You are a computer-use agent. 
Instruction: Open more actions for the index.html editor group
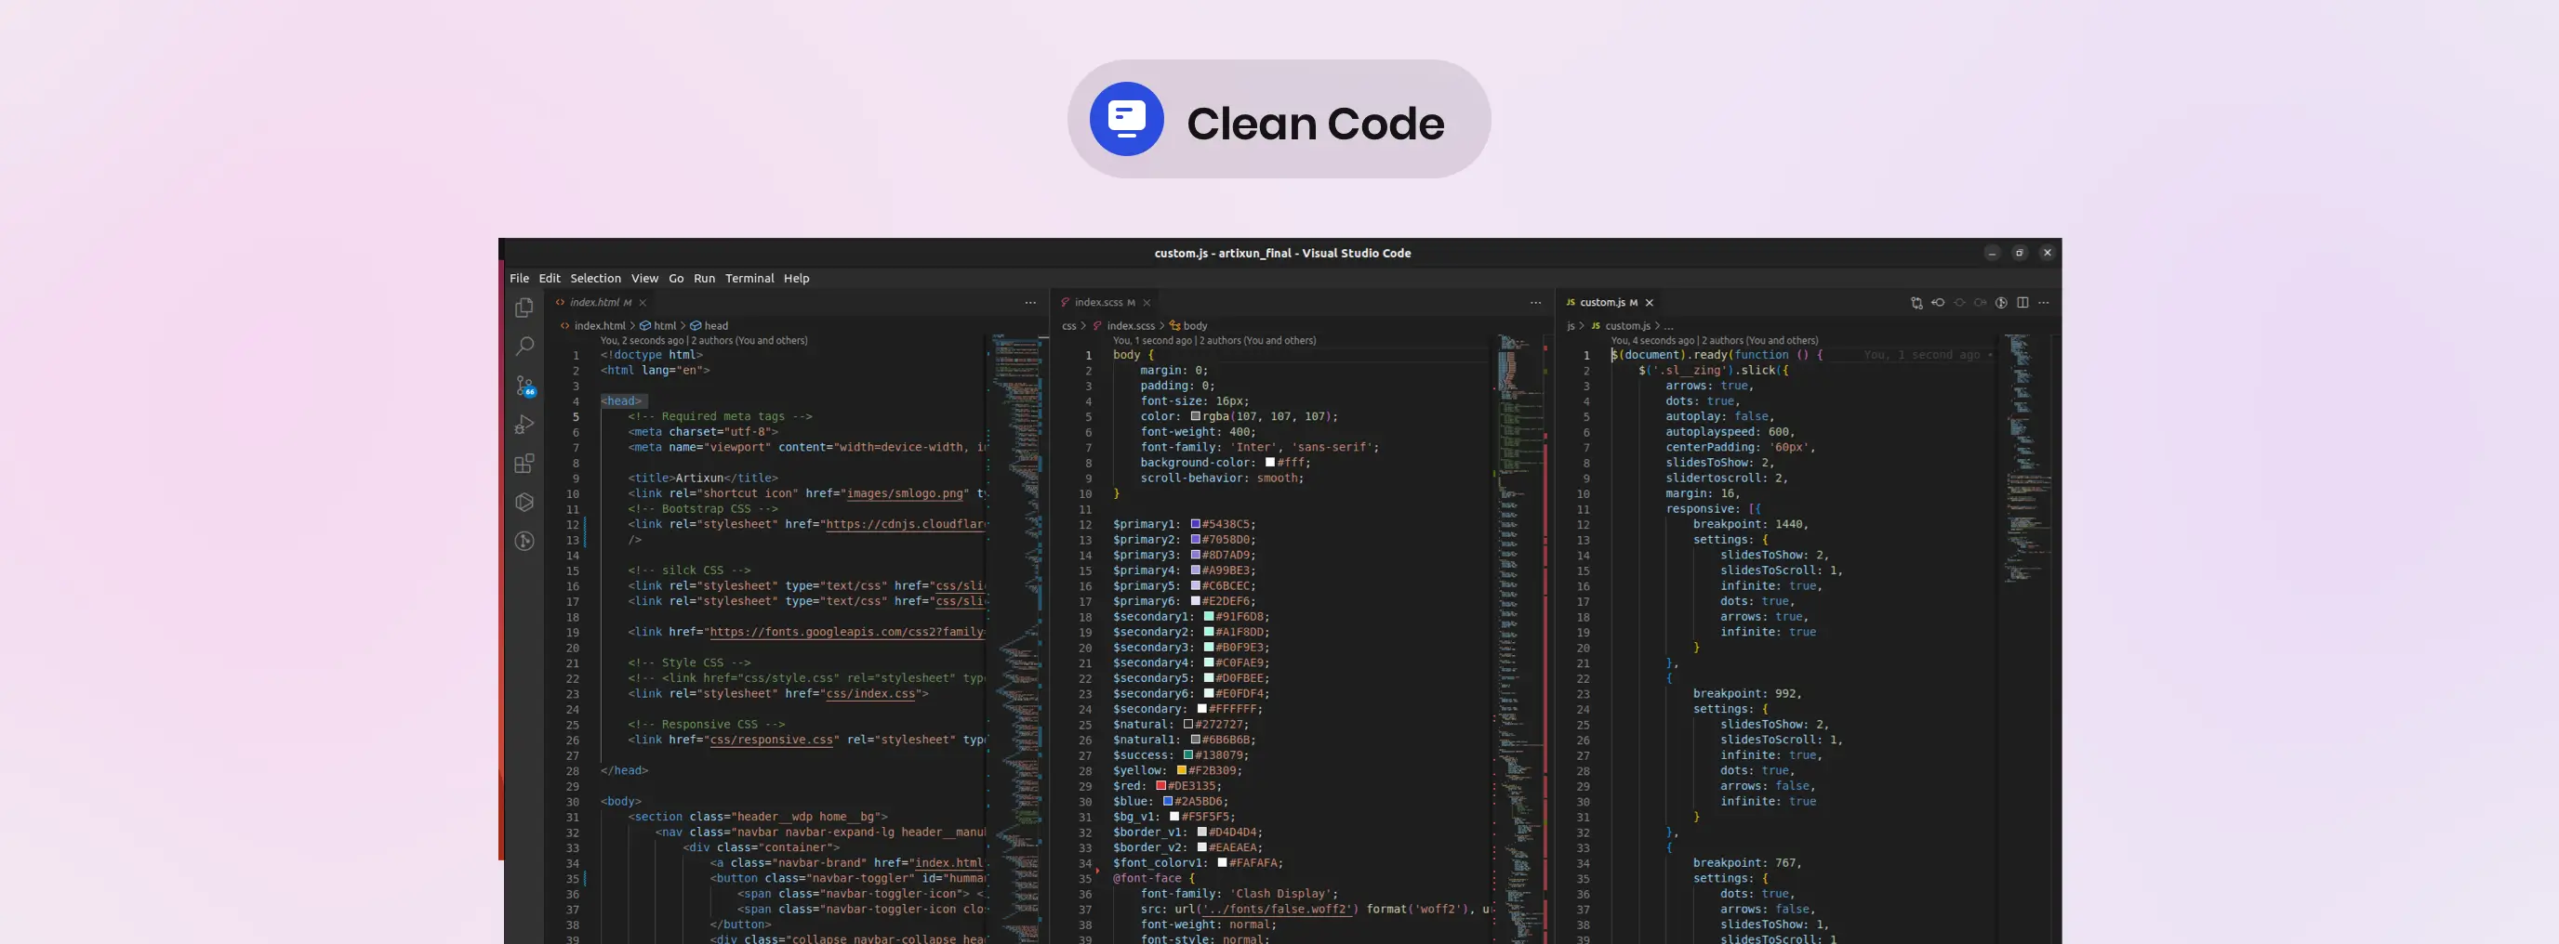1030,303
